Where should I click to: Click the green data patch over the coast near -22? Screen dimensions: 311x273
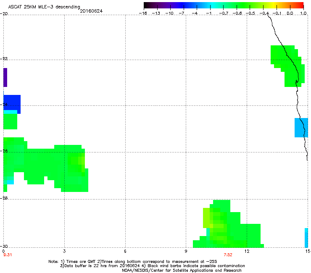[287, 66]
